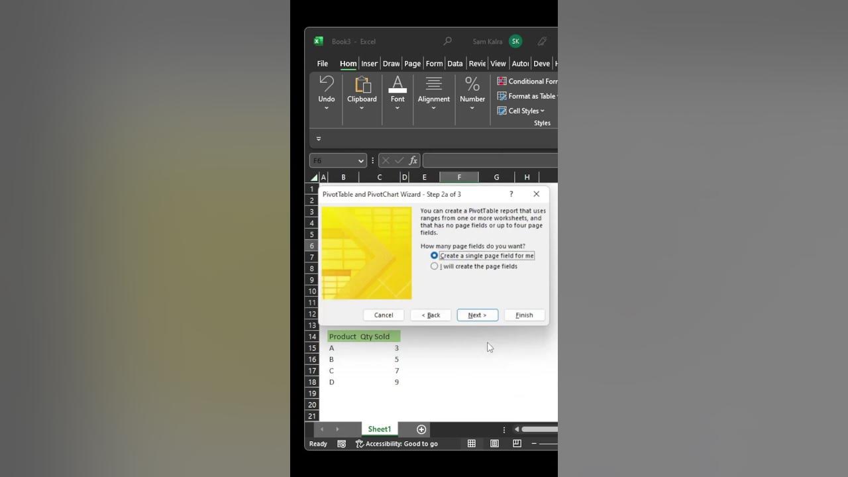The height and width of the screenshot is (477, 848).
Task: Select row 15 header
Action: (x=312, y=348)
